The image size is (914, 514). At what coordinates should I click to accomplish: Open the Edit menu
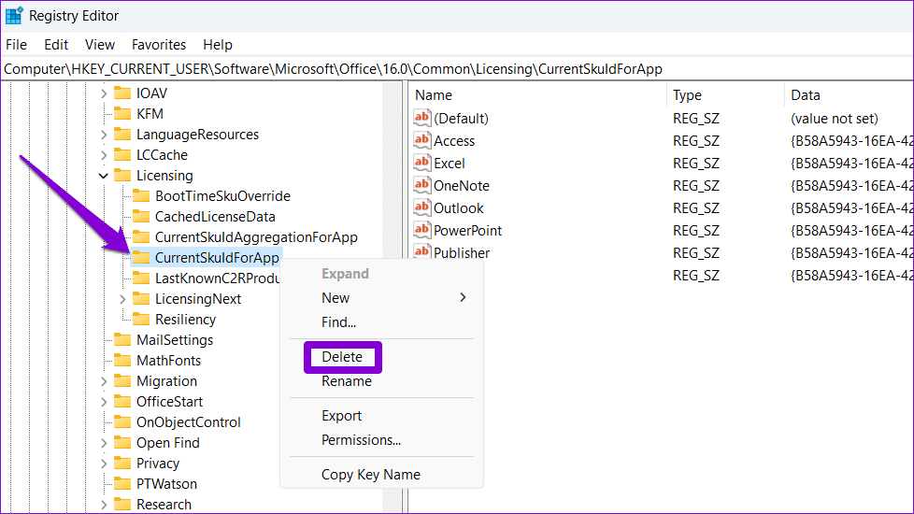click(x=56, y=45)
